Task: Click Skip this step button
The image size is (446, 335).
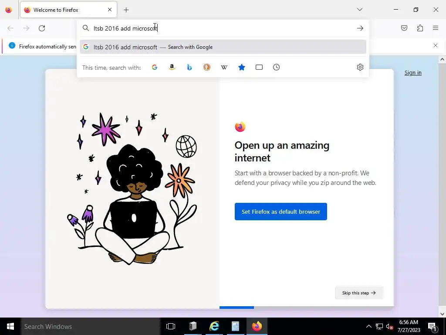Action: (359, 293)
